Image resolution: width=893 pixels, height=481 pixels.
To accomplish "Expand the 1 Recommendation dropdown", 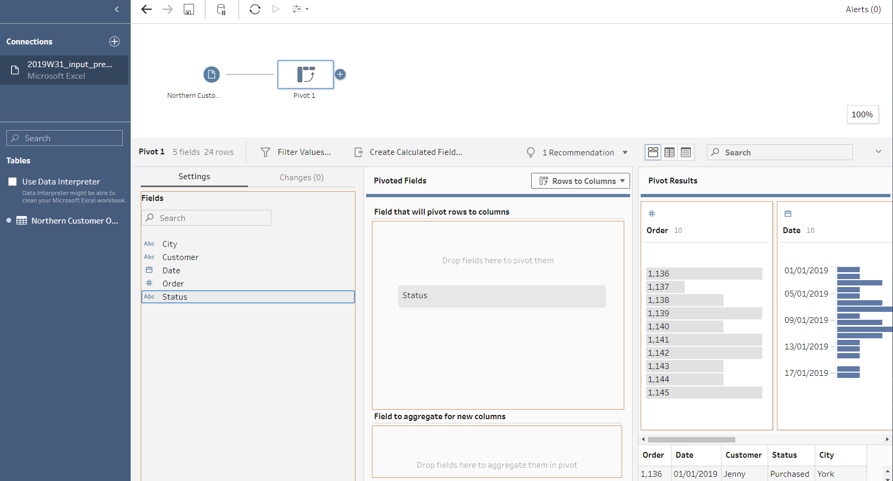I will (x=625, y=153).
